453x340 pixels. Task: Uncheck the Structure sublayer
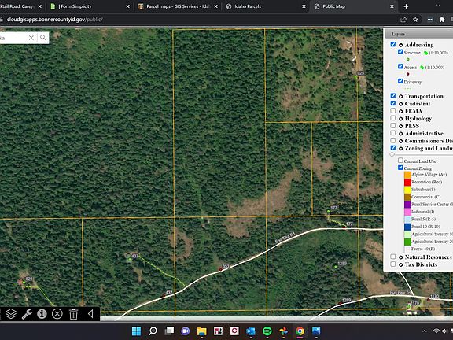click(x=400, y=52)
